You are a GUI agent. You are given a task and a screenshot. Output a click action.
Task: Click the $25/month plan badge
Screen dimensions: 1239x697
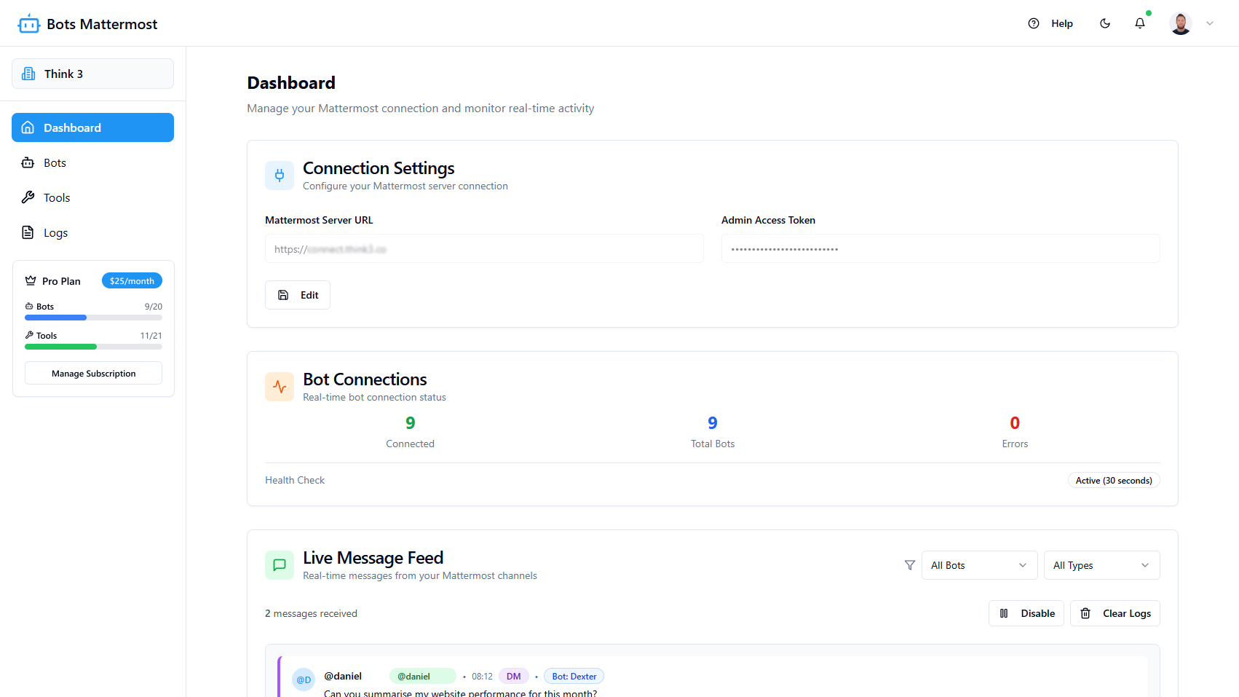point(132,280)
